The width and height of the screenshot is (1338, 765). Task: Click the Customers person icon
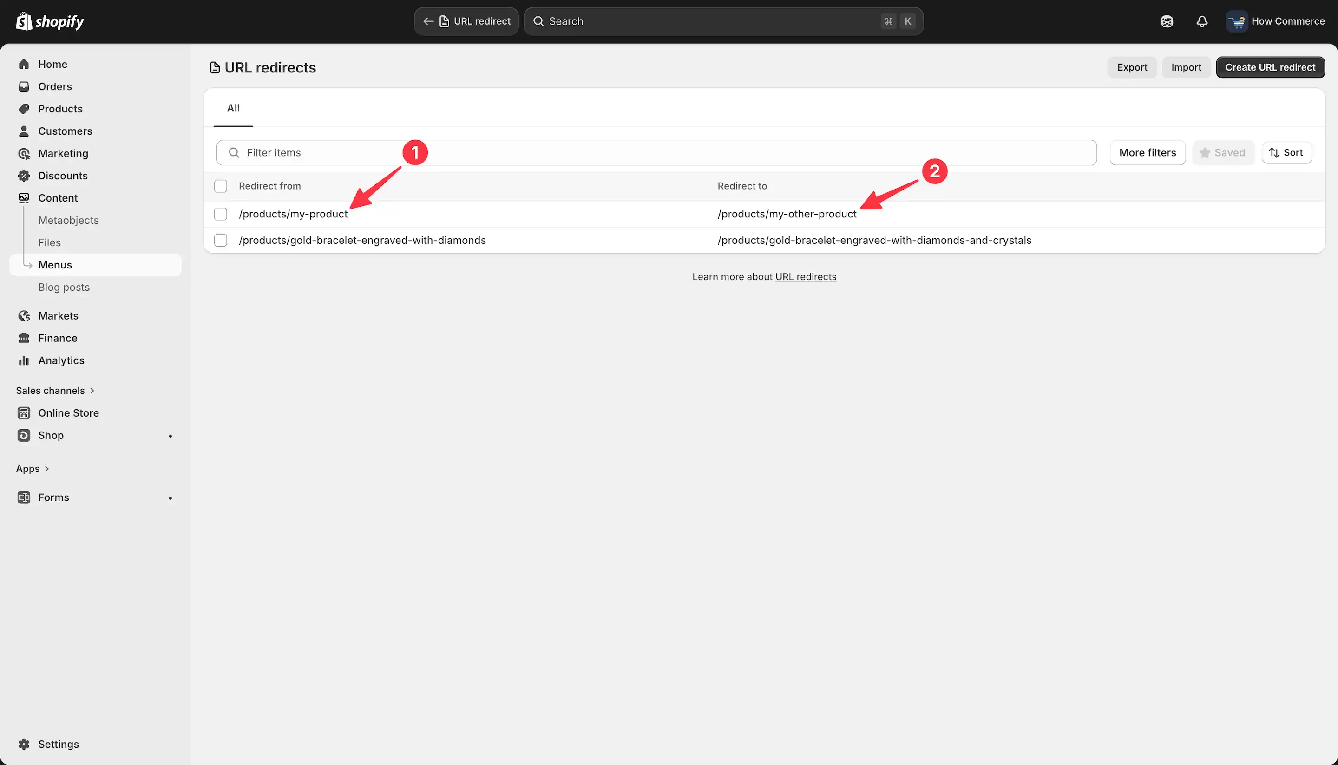pos(24,131)
